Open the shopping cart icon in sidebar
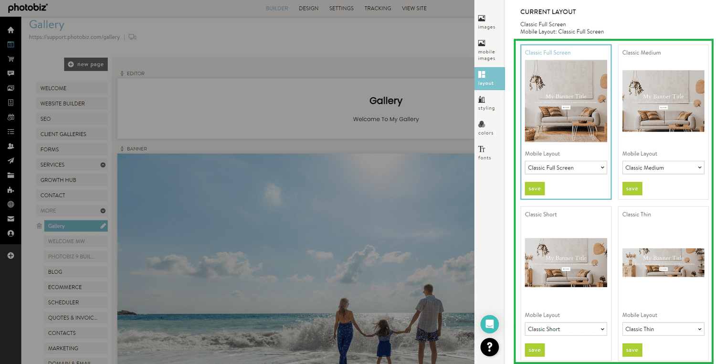 [11, 59]
